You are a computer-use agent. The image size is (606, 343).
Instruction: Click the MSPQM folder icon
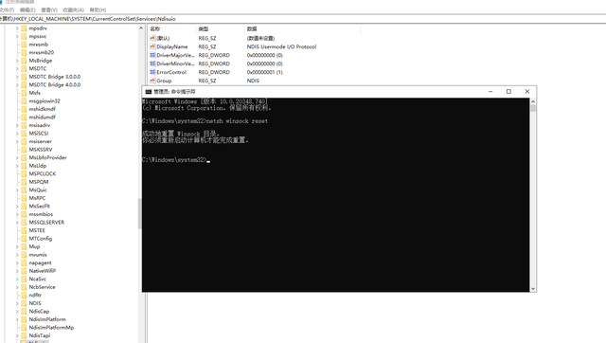(x=24, y=182)
